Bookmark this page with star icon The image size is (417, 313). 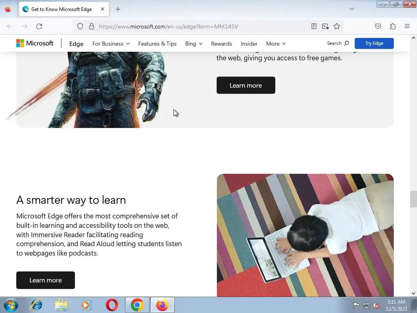(x=337, y=26)
